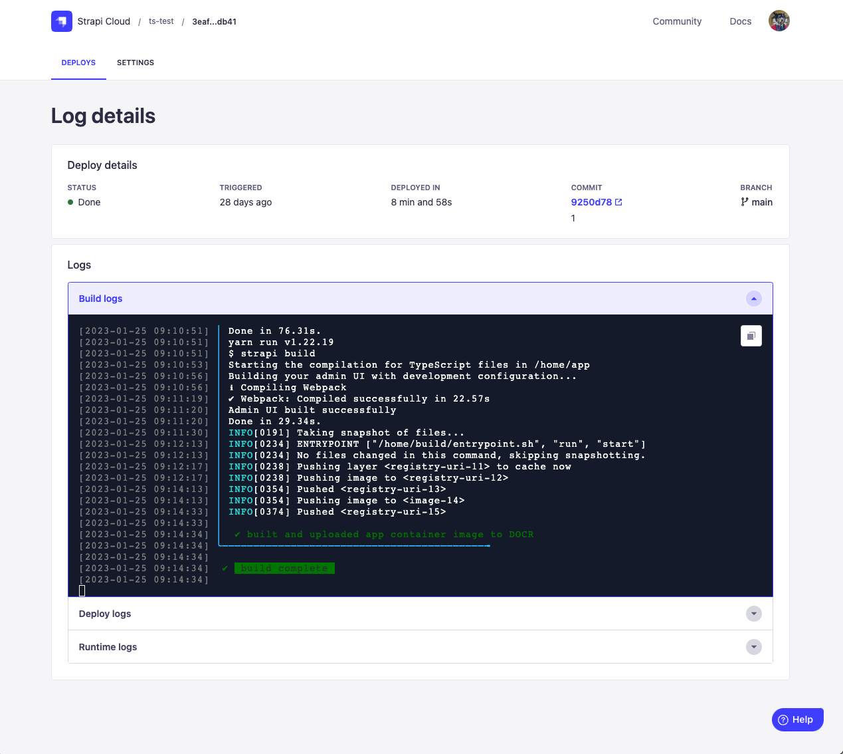The width and height of the screenshot is (843, 754).
Task: Click the 3eaf...db41 deployment breadcrumb
Action: coord(214,21)
